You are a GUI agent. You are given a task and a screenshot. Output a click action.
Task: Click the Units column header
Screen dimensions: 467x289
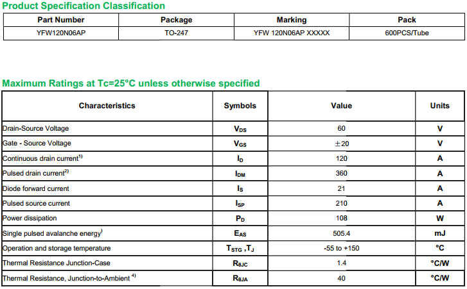pos(439,106)
